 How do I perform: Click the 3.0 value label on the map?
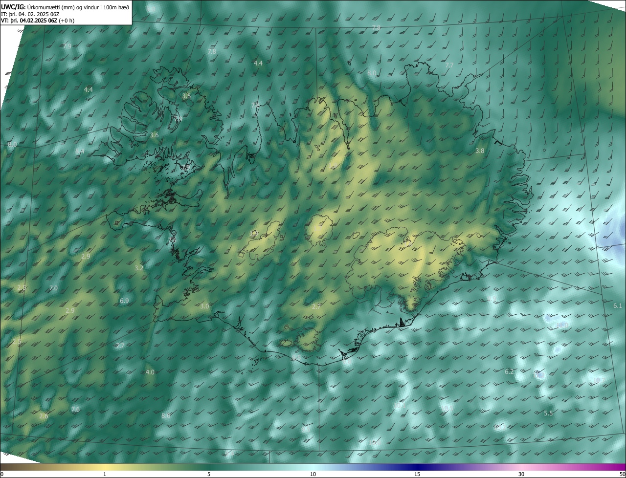point(204,306)
